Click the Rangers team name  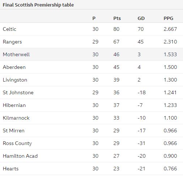point(12,42)
